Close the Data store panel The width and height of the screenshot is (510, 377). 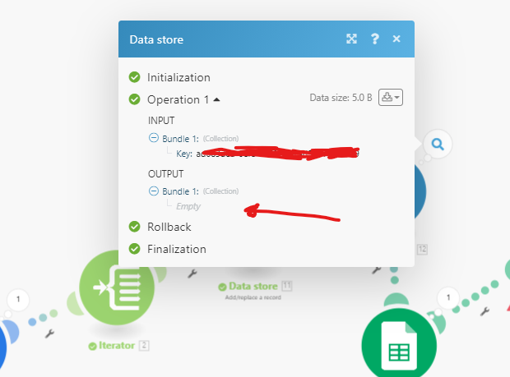point(396,39)
